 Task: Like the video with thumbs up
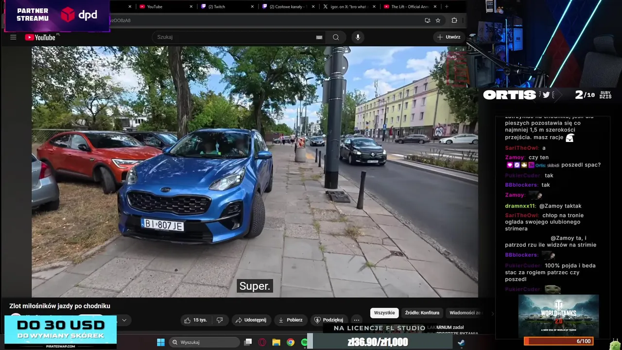coord(195,320)
